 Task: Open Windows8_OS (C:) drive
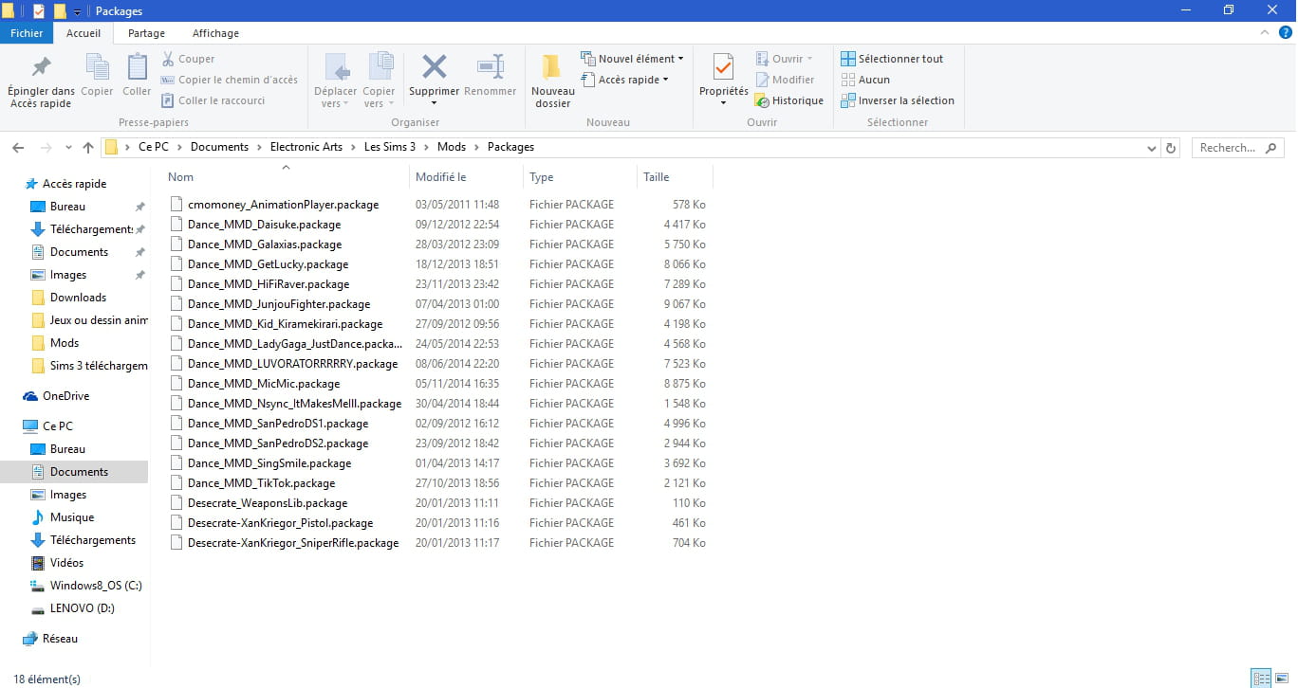point(96,586)
